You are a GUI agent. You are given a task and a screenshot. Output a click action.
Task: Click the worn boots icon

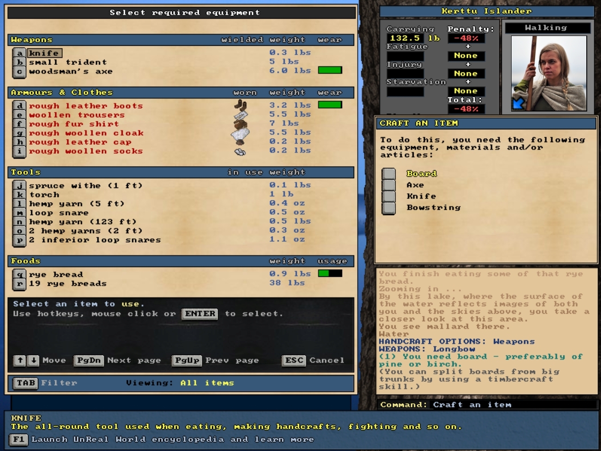(241, 105)
